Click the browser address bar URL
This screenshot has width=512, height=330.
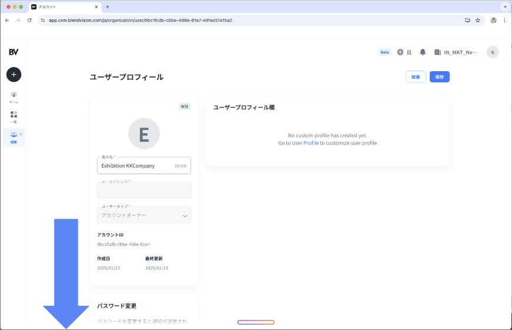tap(140, 20)
